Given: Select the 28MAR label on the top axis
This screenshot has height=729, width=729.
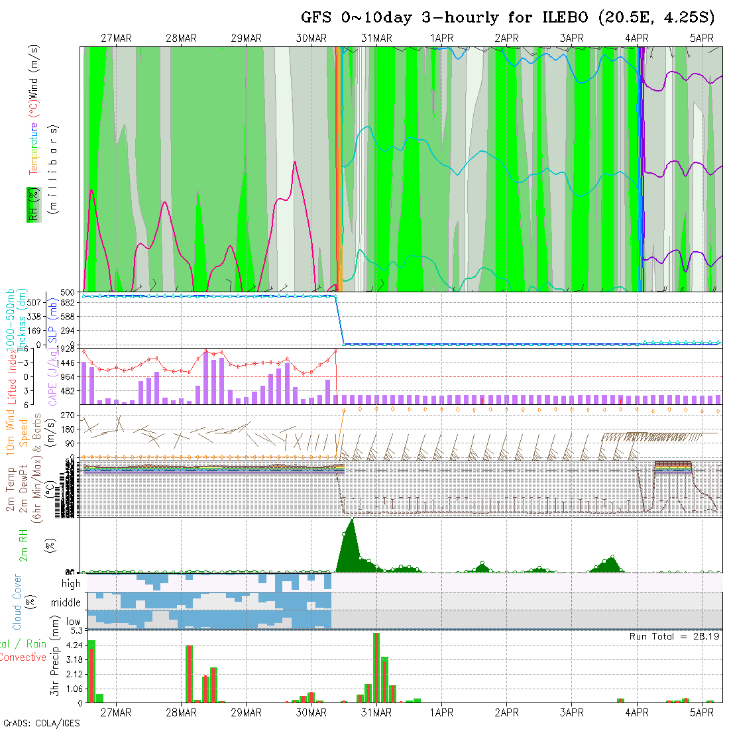Looking at the screenshot, I should (x=182, y=38).
